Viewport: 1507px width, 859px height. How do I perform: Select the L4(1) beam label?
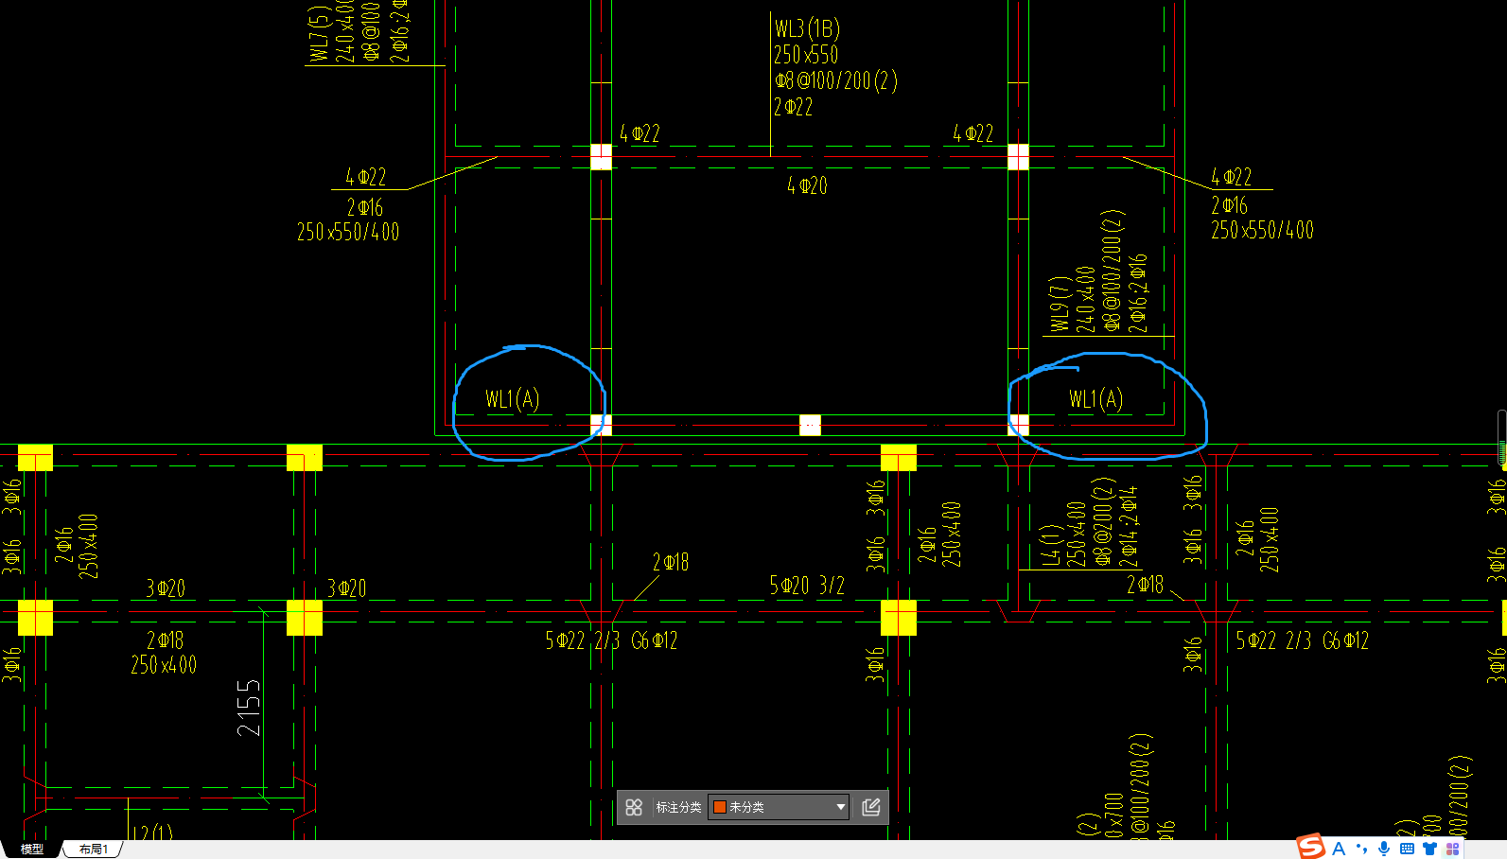point(1050,546)
